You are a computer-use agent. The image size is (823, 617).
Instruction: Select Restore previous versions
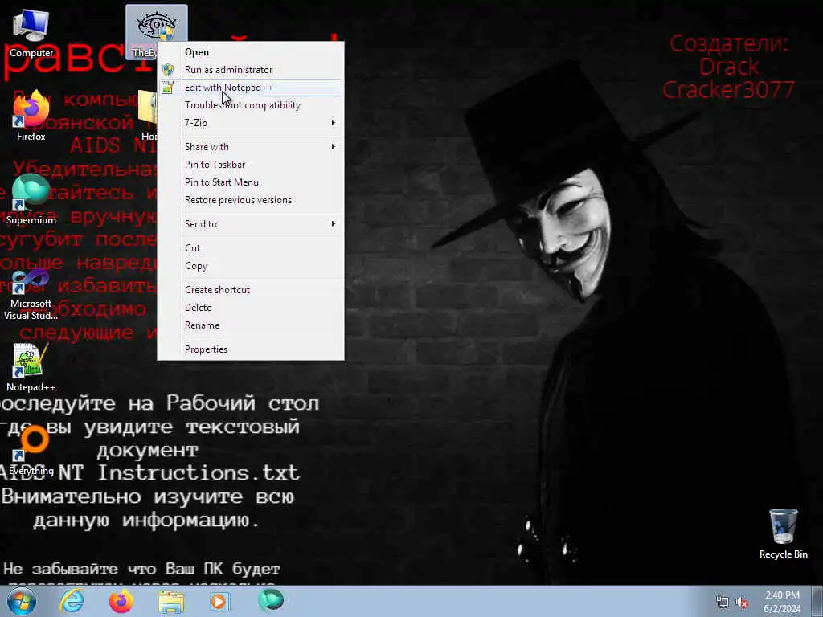(251, 200)
